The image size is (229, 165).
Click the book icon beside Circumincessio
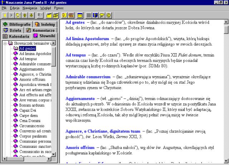(16, 126)
